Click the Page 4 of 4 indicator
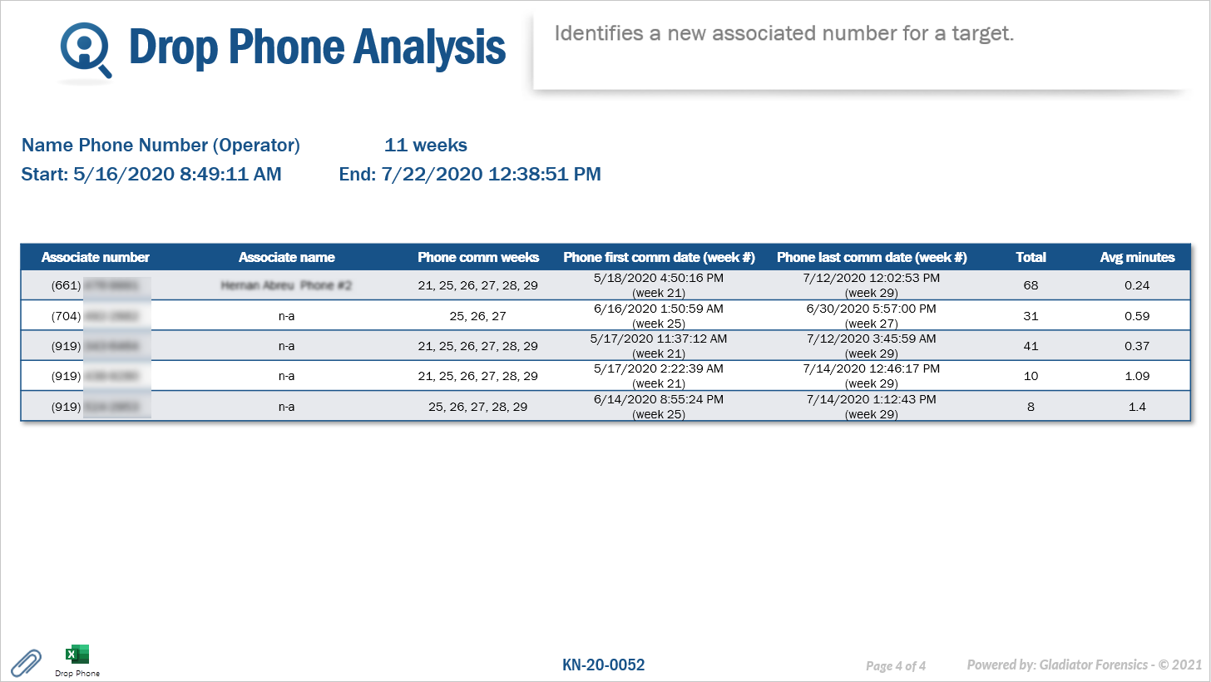This screenshot has width=1211, height=682. click(896, 665)
